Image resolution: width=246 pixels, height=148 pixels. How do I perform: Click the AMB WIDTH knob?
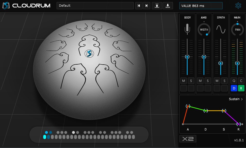[x=204, y=30]
